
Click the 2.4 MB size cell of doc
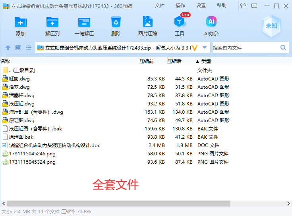click(157, 145)
